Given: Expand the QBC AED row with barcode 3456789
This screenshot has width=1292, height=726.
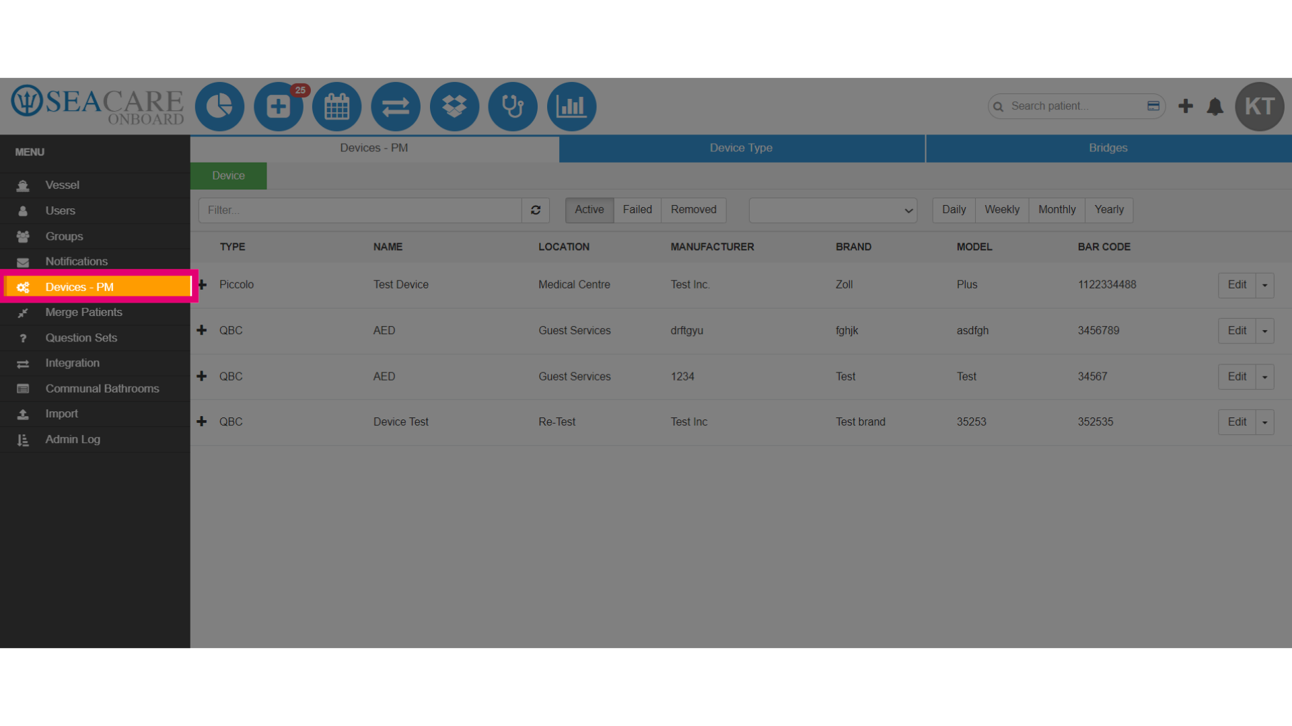Looking at the screenshot, I should point(202,330).
